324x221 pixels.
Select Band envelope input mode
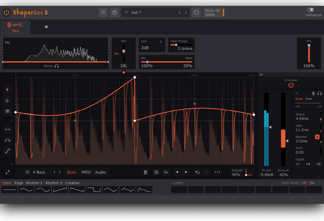(299, 99)
